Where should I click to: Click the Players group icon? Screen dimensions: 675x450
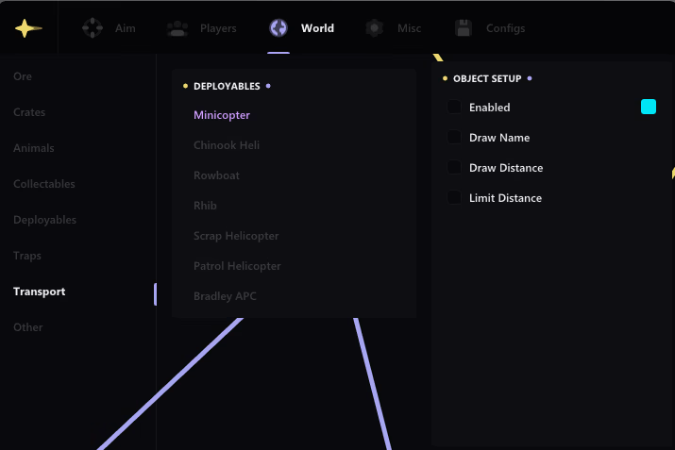click(177, 28)
